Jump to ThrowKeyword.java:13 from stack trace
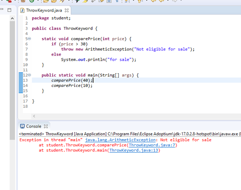The height and width of the screenshot is (190, 241). click(134, 150)
